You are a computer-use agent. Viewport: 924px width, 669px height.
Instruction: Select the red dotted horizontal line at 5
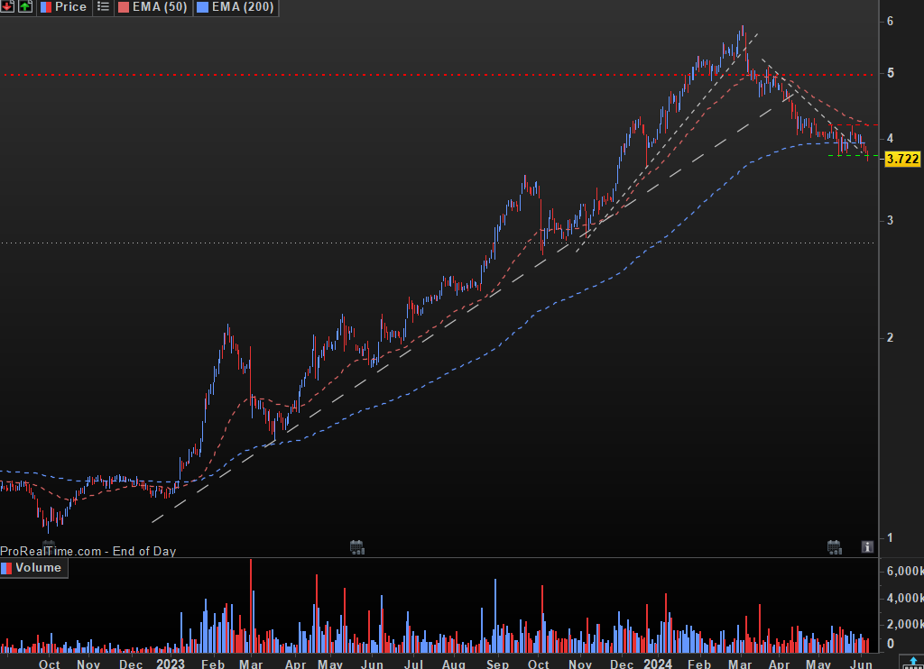(x=439, y=75)
